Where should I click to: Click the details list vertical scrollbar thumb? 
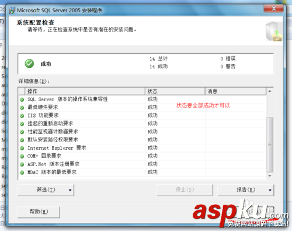click(270, 144)
